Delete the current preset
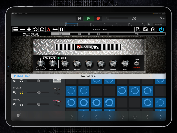The image size is (177, 133). (x=153, y=29)
